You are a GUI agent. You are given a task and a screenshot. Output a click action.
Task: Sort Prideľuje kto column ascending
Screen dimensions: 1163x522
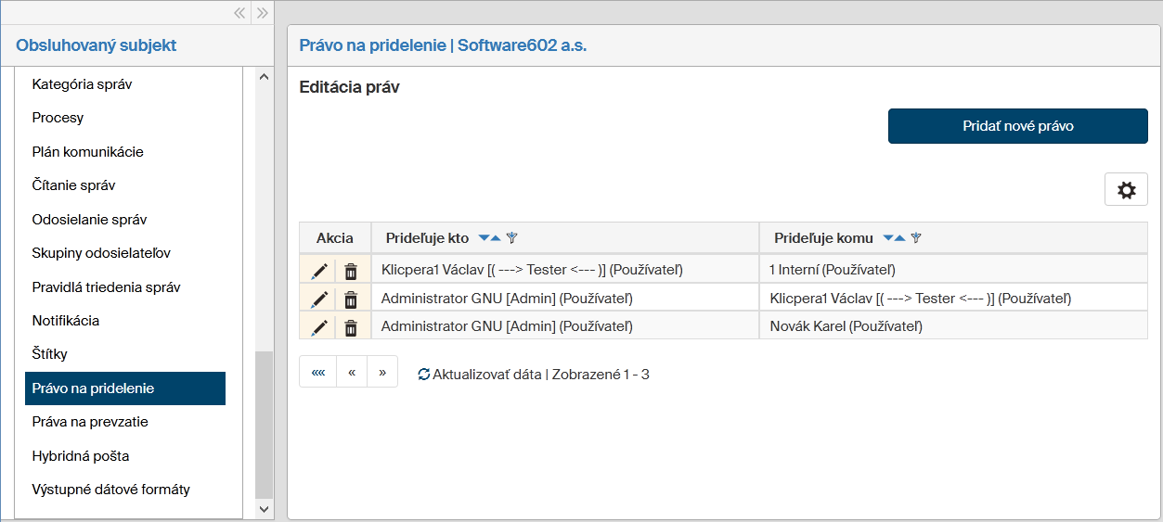pos(496,238)
